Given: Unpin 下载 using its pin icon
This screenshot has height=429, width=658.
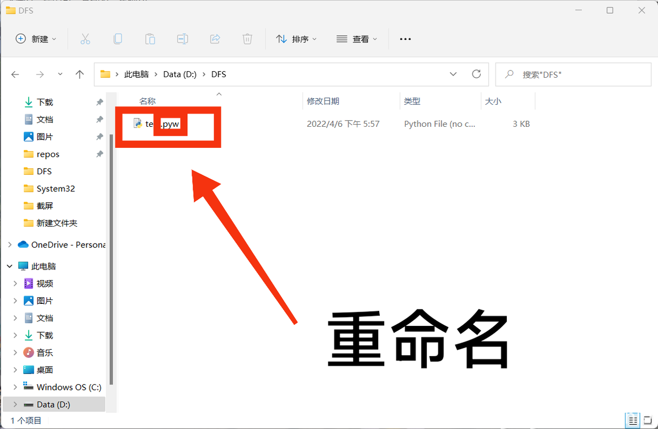Looking at the screenshot, I should pyautogui.click(x=99, y=102).
